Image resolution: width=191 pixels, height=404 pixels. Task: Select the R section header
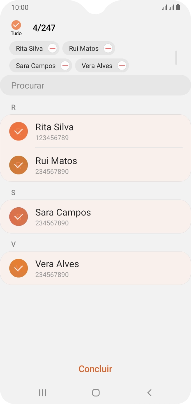13,107
